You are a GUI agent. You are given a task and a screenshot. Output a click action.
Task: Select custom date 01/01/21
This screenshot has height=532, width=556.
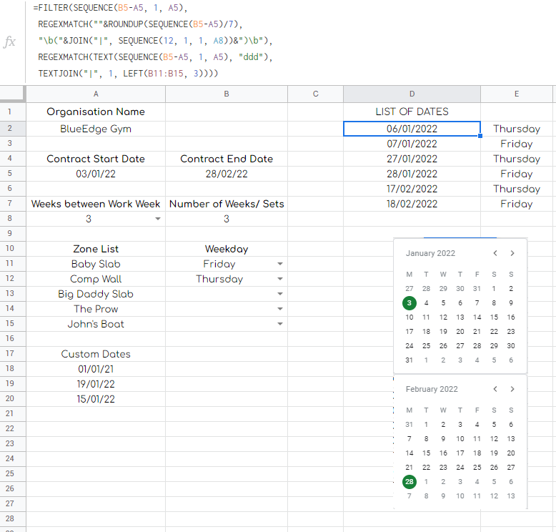point(96,369)
